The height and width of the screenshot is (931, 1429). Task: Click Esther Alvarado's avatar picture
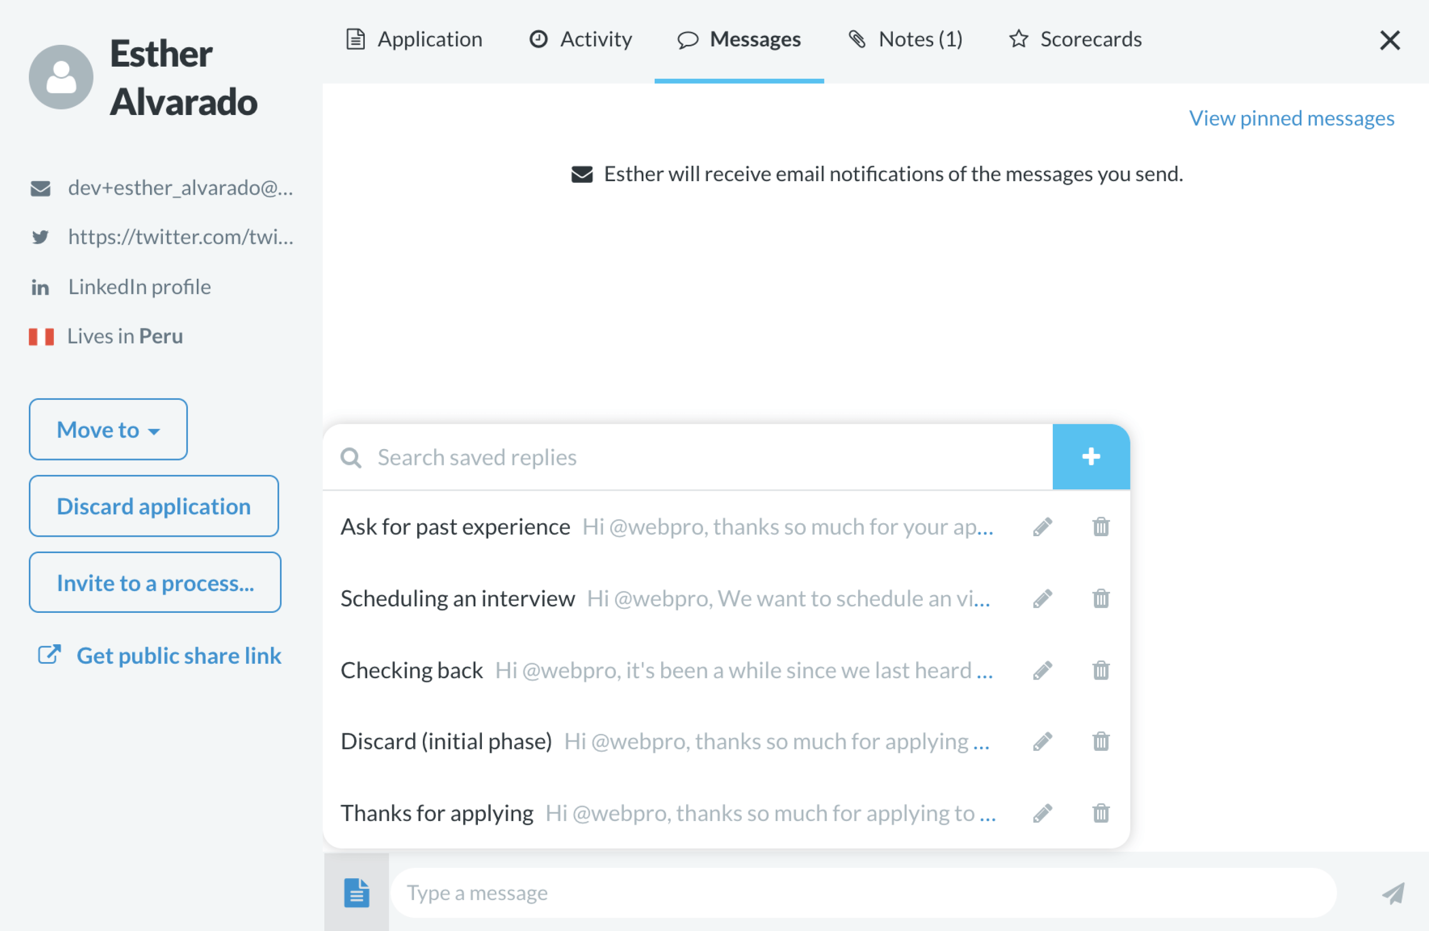[x=61, y=77]
